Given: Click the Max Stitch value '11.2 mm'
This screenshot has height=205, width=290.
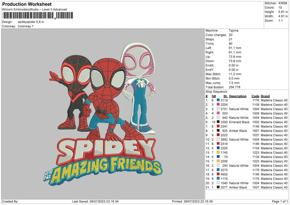Looking at the screenshot, I should 235,74.
